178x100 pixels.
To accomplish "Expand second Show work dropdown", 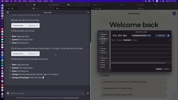I will click(x=33, y=54).
